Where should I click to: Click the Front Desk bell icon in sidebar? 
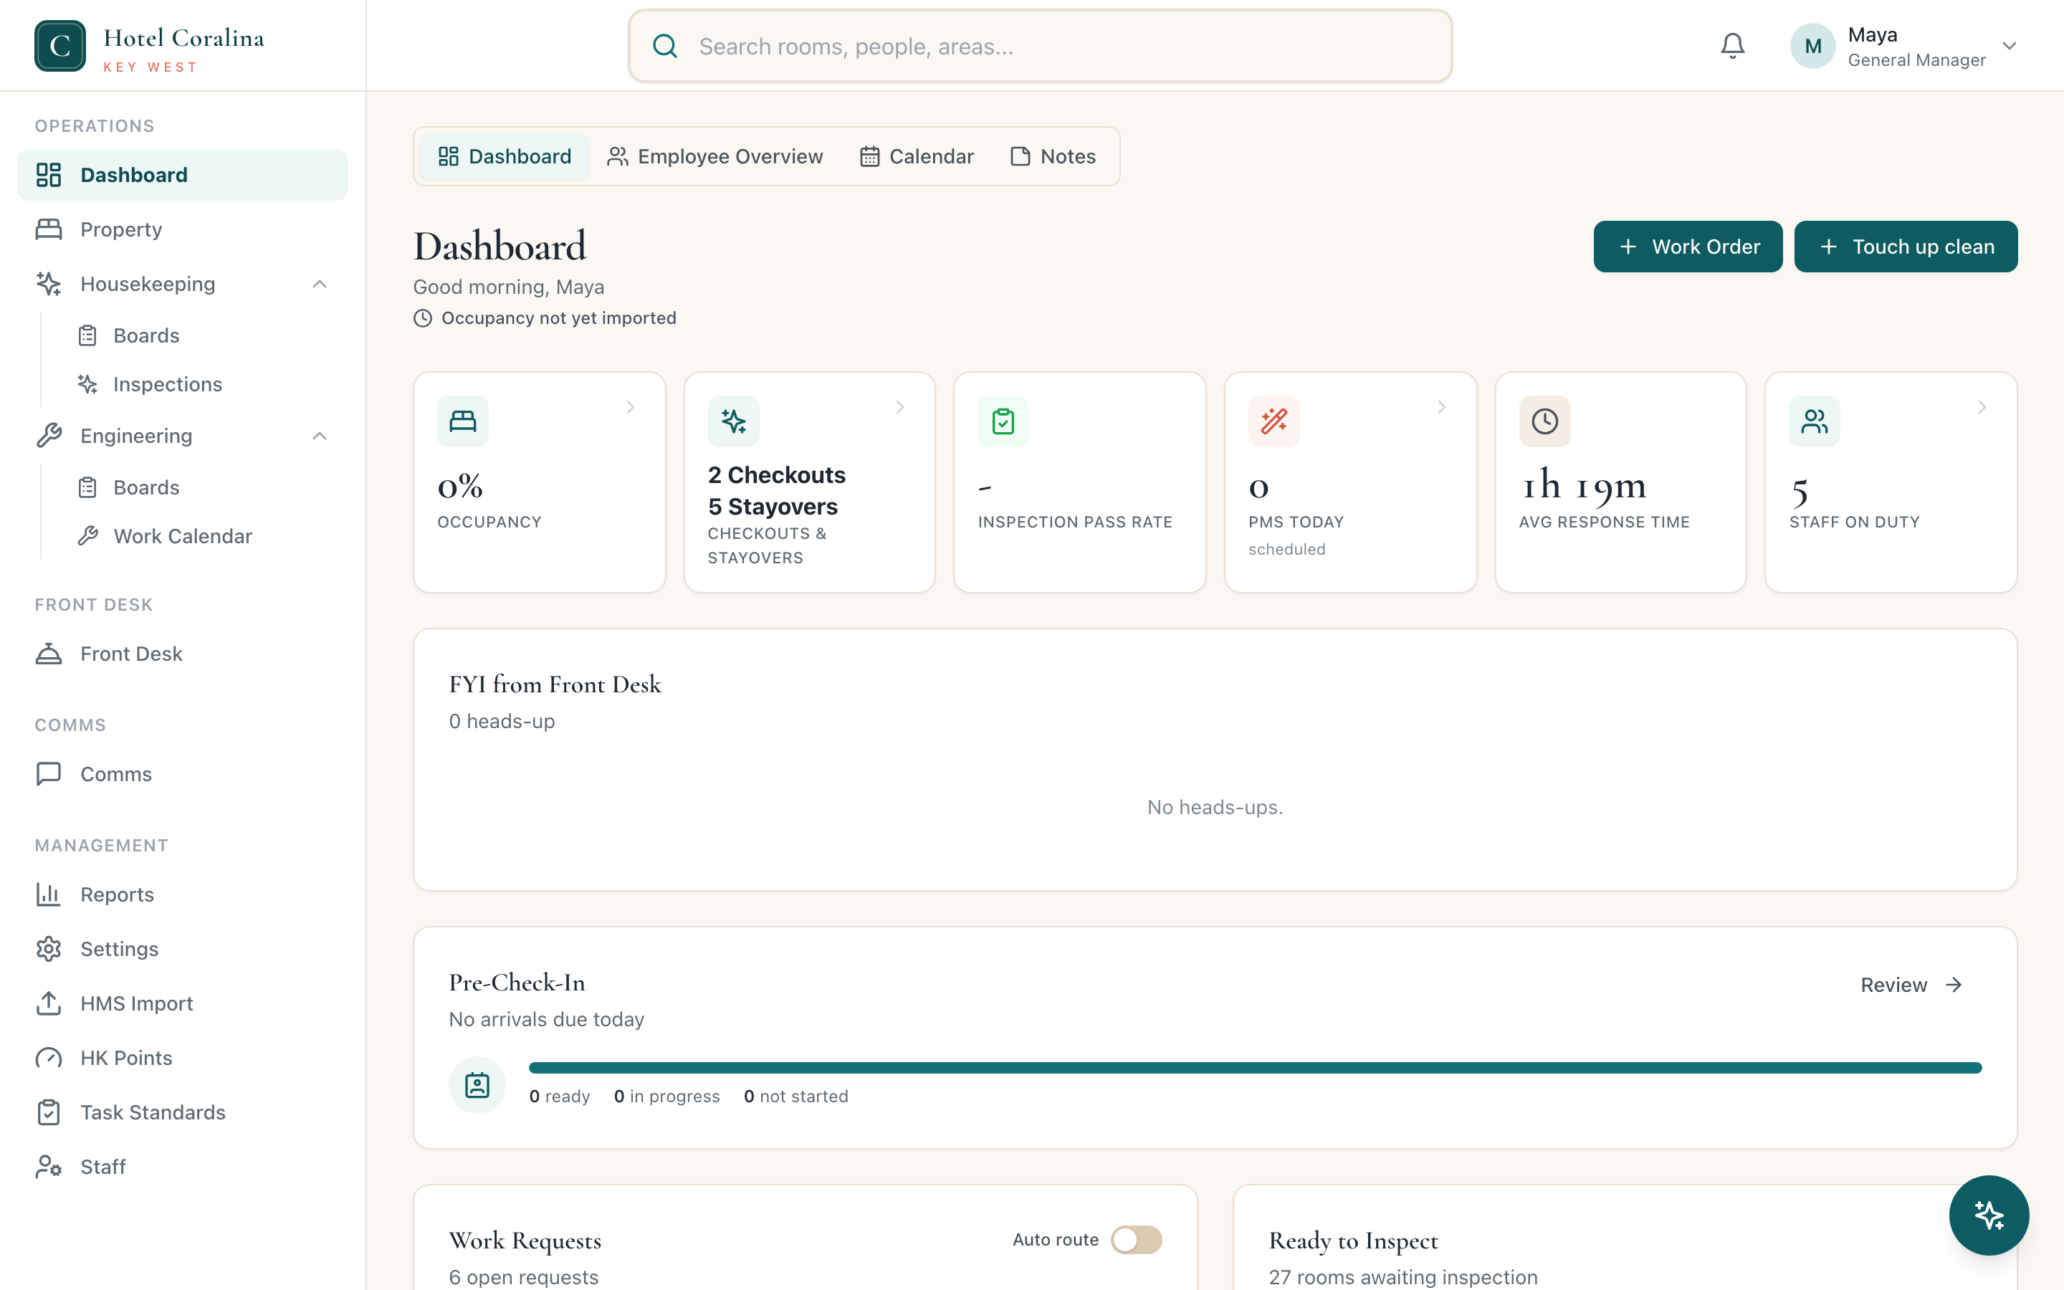49,654
